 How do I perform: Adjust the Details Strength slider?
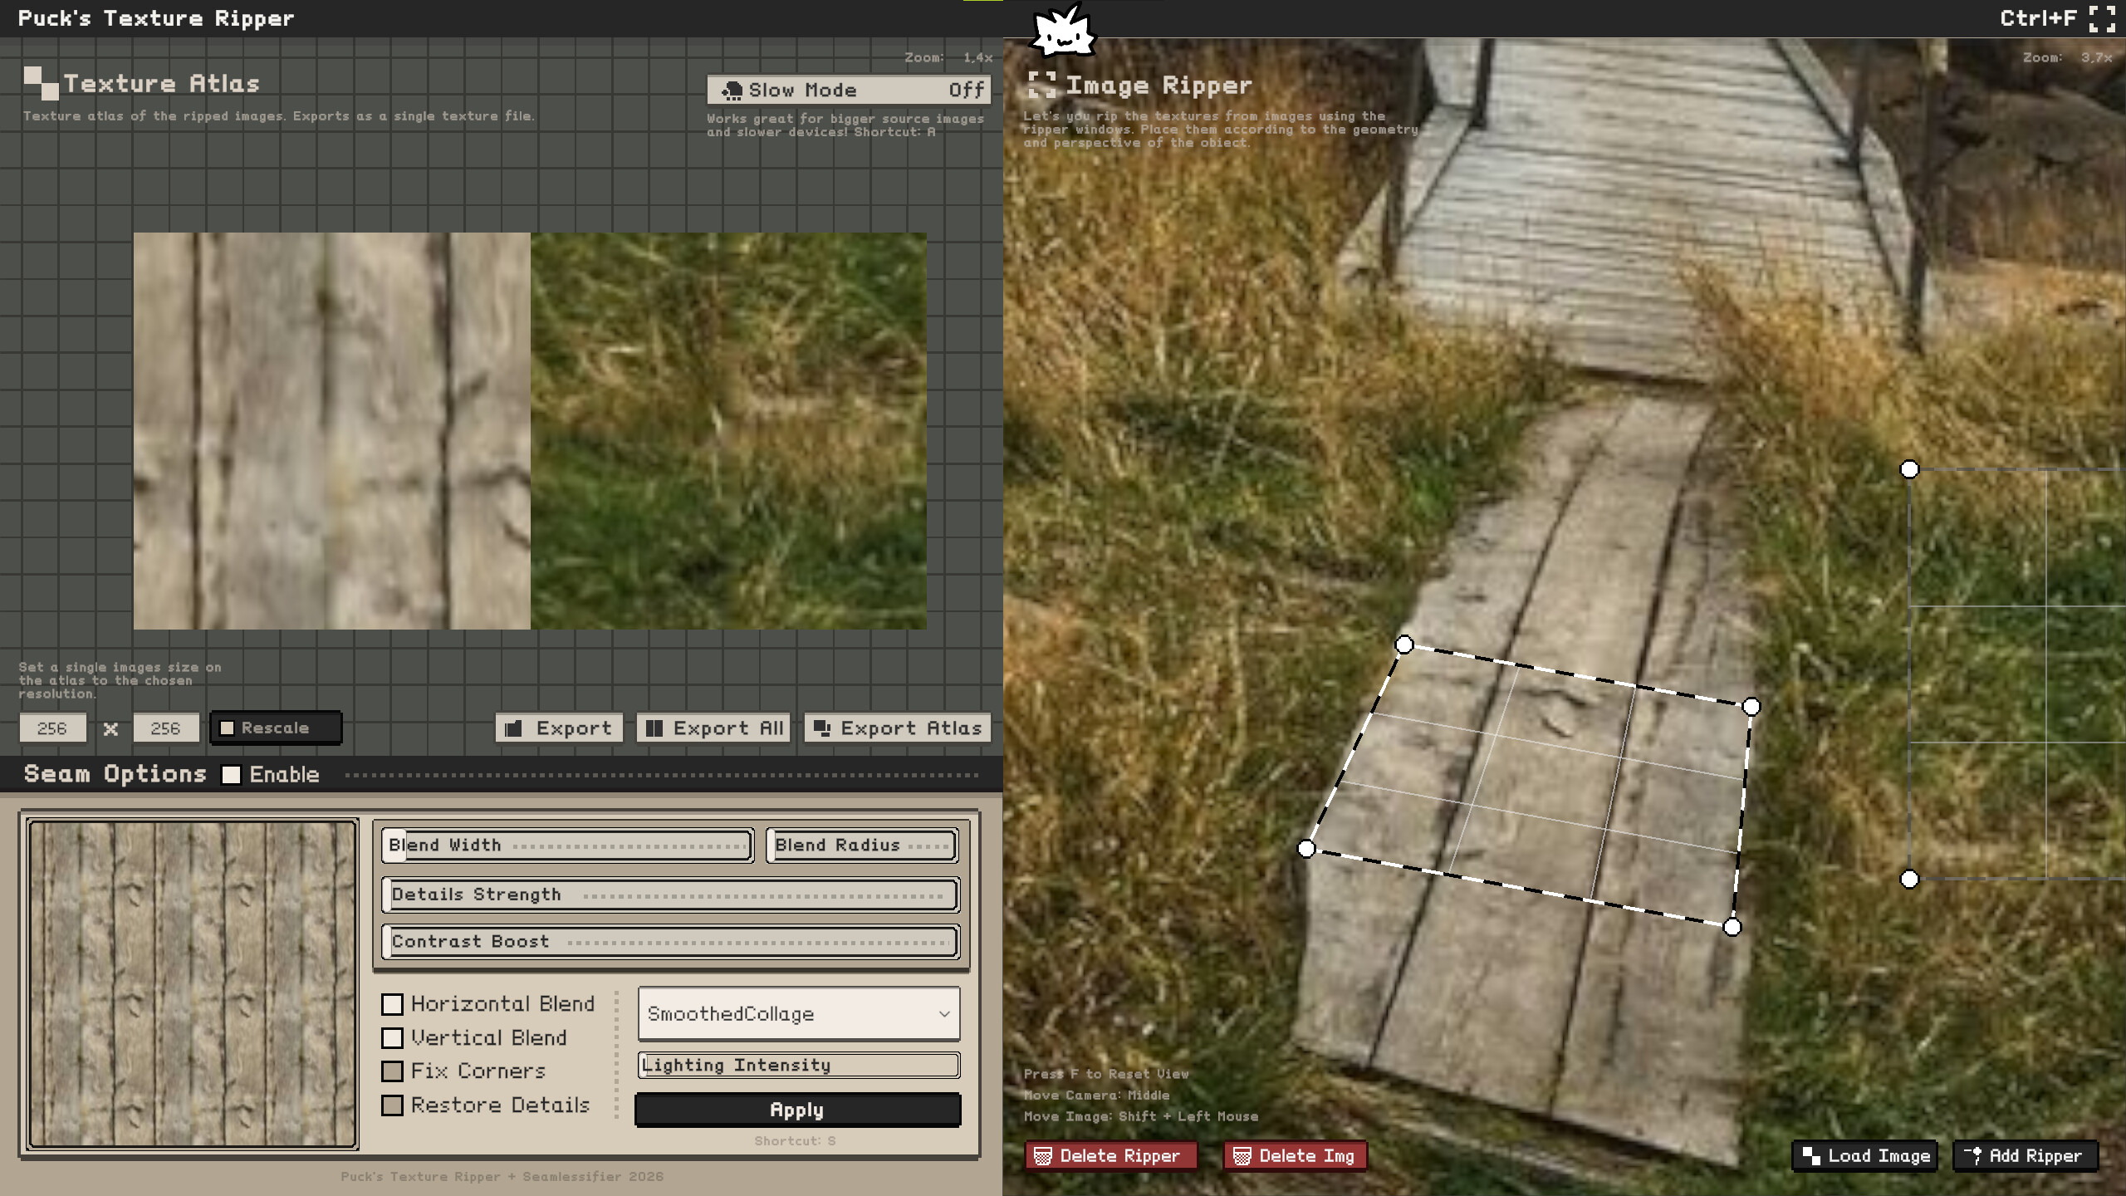671,895
